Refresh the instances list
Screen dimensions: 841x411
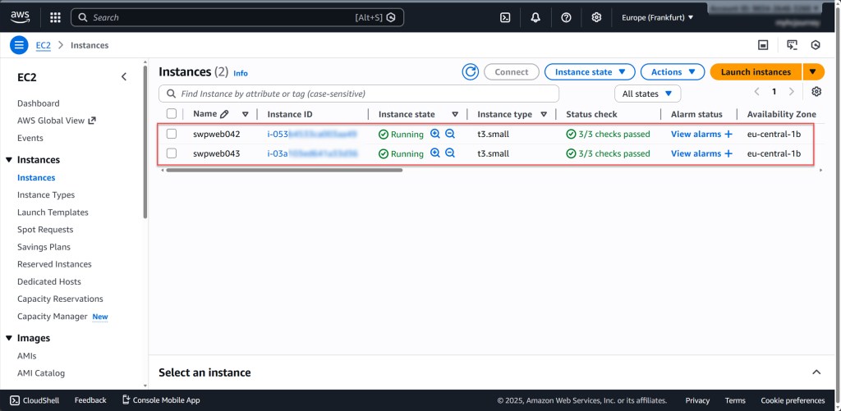pyautogui.click(x=471, y=72)
